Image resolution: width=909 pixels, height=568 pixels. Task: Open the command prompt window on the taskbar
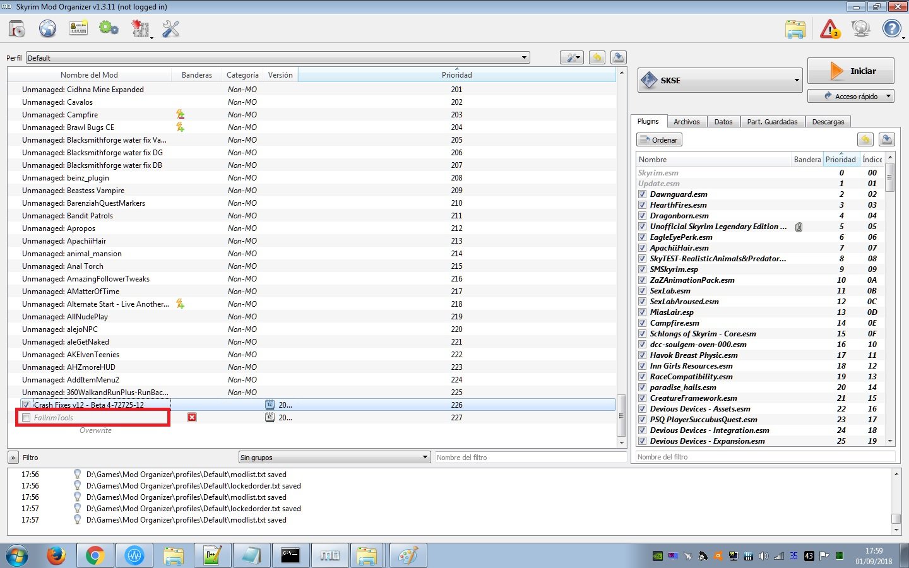click(x=290, y=556)
